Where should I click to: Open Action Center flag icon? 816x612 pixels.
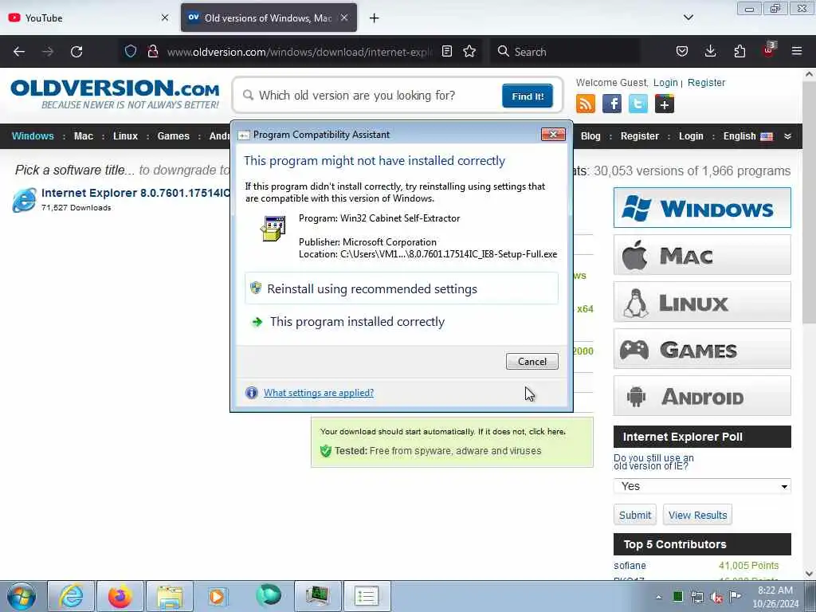tap(735, 597)
